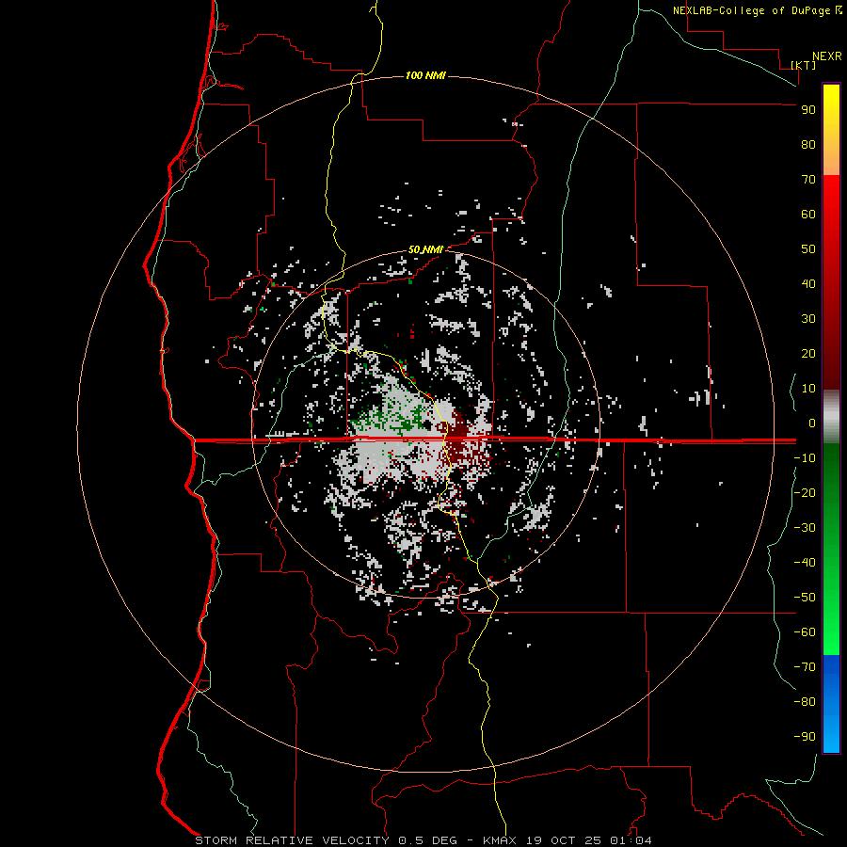Click the positive 80 scale label

pyautogui.click(x=808, y=144)
